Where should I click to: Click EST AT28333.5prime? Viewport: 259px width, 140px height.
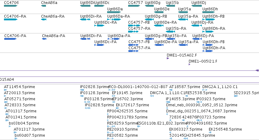[x=6, y=108]
